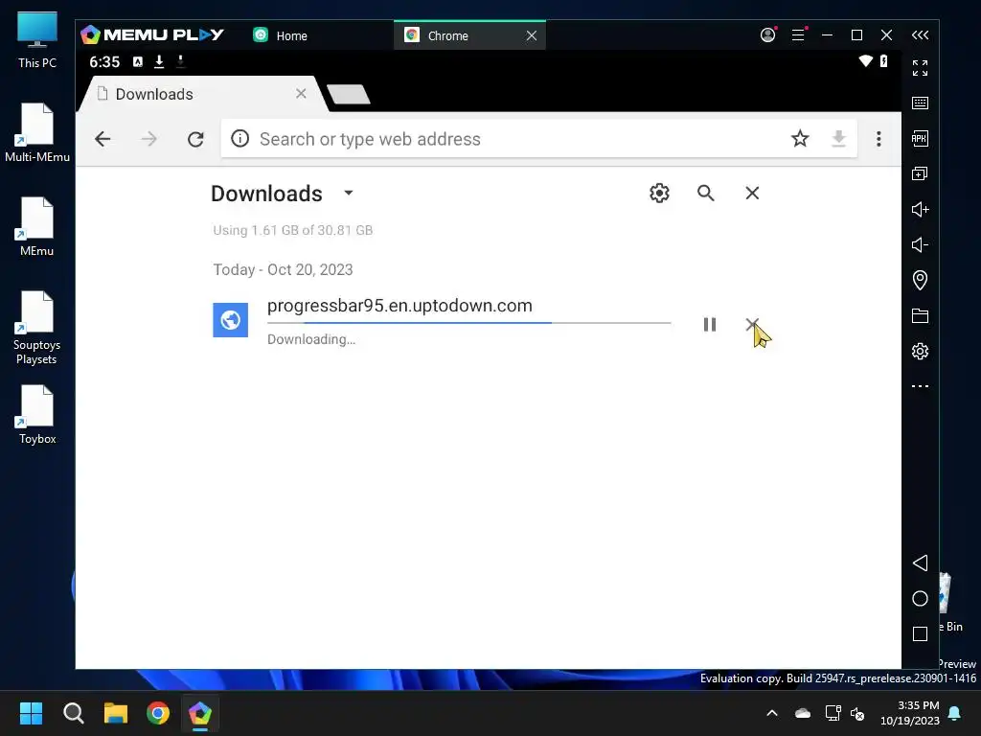Close the Downloads page

[752, 193]
